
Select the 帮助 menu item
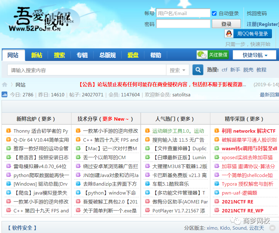[x=156, y=55]
